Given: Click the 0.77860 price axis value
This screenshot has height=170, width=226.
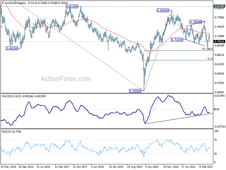Looking at the screenshot, I should pyautogui.click(x=220, y=18).
